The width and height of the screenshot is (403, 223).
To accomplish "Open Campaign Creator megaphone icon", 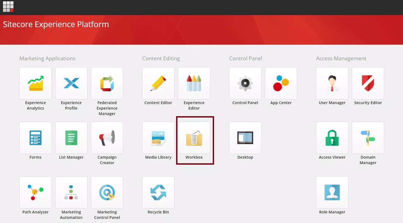I will click(107, 138).
